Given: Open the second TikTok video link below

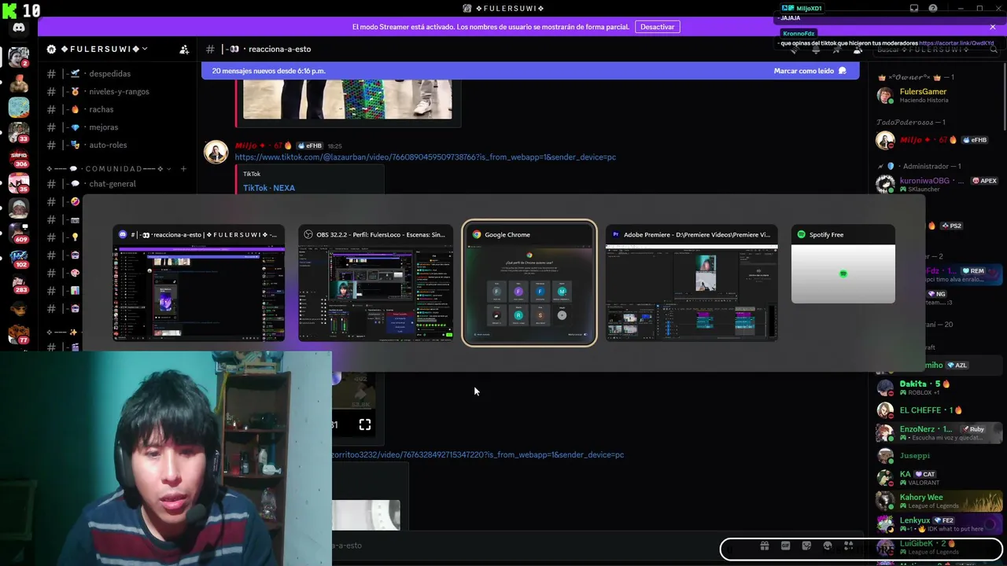Looking at the screenshot, I should coord(478,454).
